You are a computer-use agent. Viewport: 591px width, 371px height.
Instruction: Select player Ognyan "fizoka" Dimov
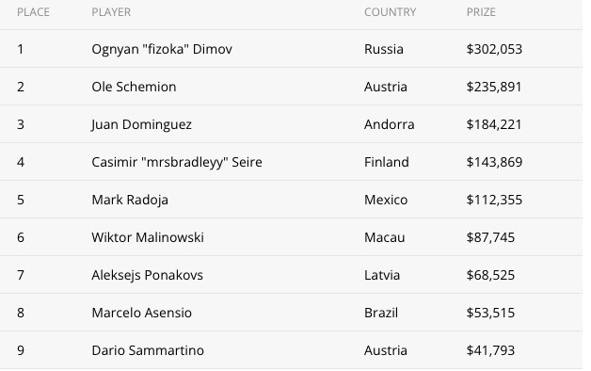[x=162, y=49]
